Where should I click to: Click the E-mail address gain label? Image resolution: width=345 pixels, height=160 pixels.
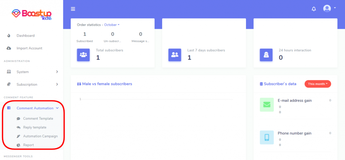tap(294, 101)
